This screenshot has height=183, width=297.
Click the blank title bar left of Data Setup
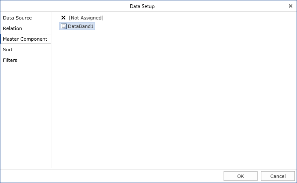[64, 6]
